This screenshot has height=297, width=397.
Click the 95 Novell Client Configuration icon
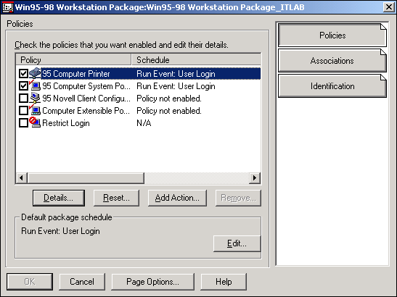(x=35, y=98)
